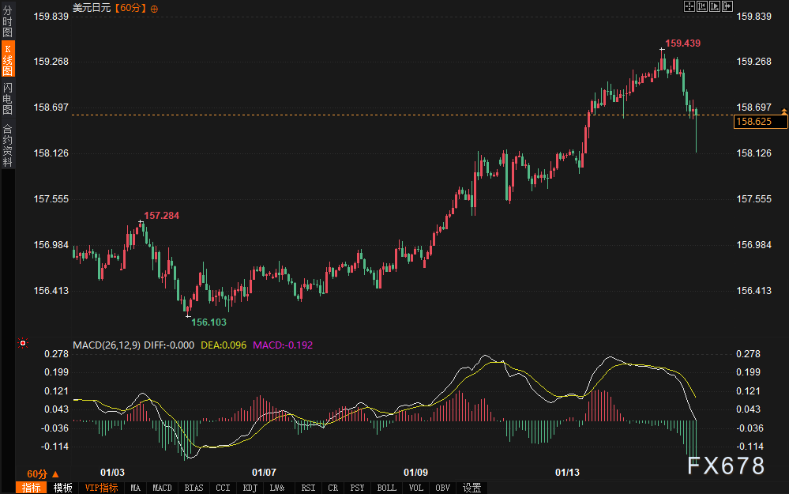
Task: Enable the RSI indicator
Action: [x=308, y=488]
